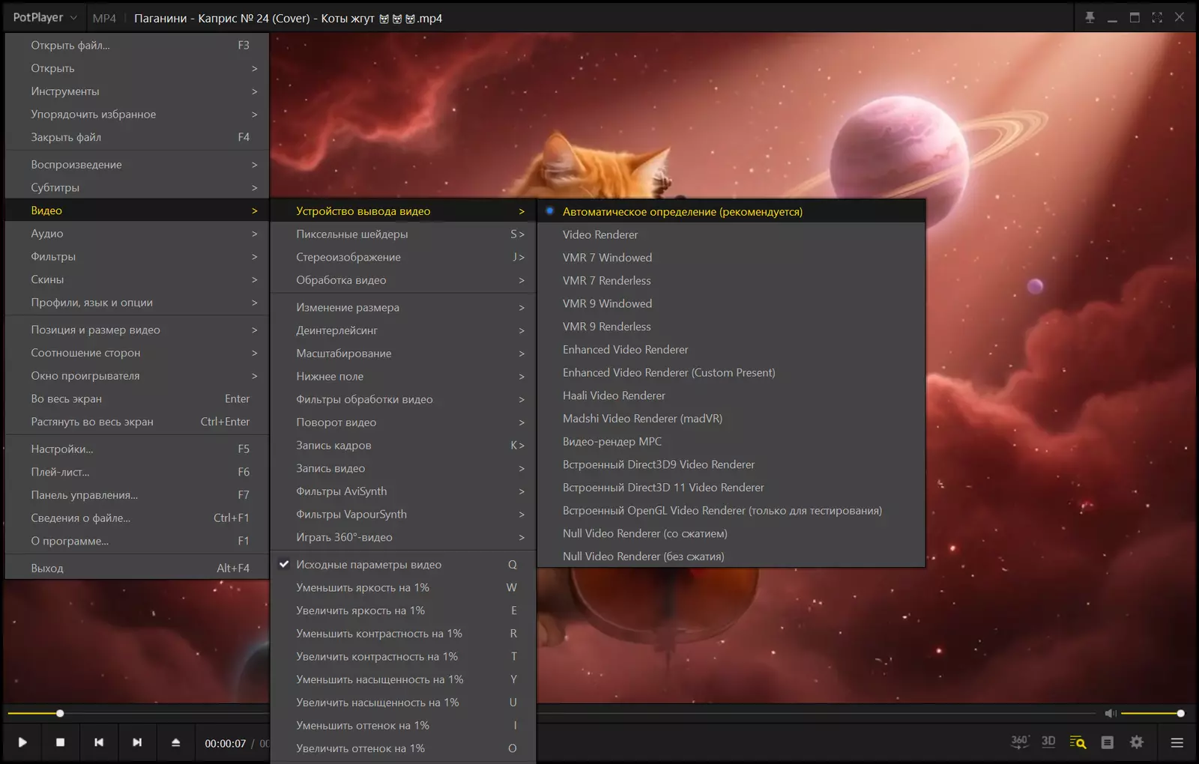Click the video seek bar handle
Image resolution: width=1199 pixels, height=764 pixels.
[x=60, y=713]
